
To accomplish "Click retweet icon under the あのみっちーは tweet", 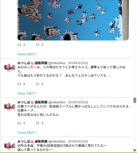I will coord(19,84).
